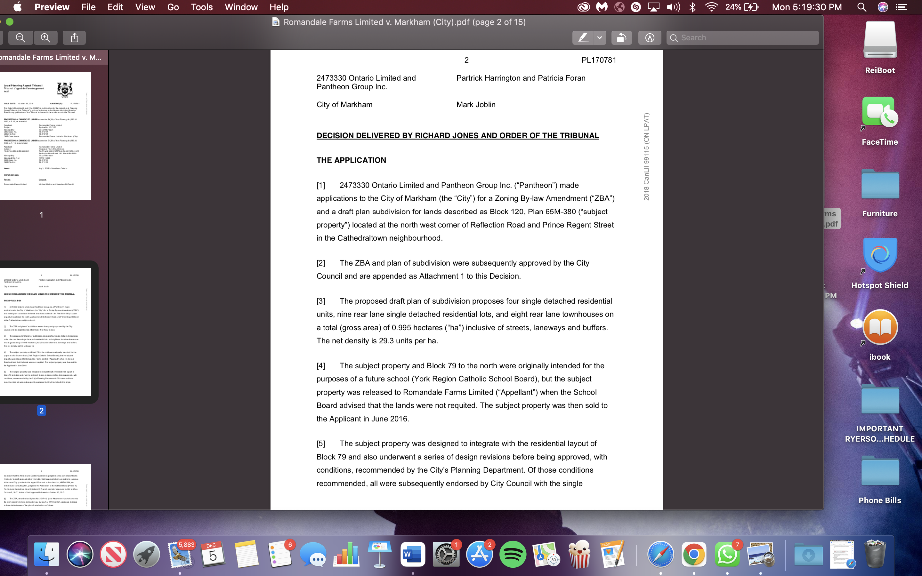The image size is (922, 576).
Task: Click the share icon in Preview's toolbar
Action: point(74,37)
